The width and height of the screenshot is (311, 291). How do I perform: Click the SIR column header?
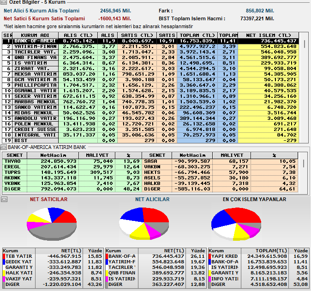click(x=7, y=36)
